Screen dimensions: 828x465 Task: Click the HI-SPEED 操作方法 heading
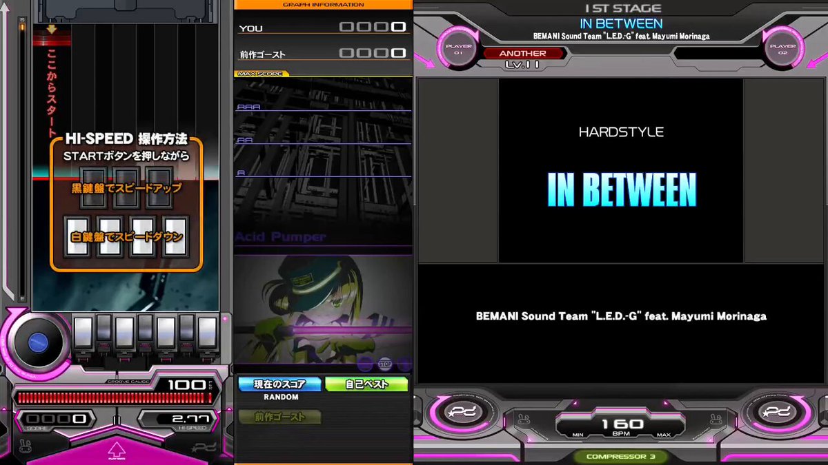pos(126,140)
